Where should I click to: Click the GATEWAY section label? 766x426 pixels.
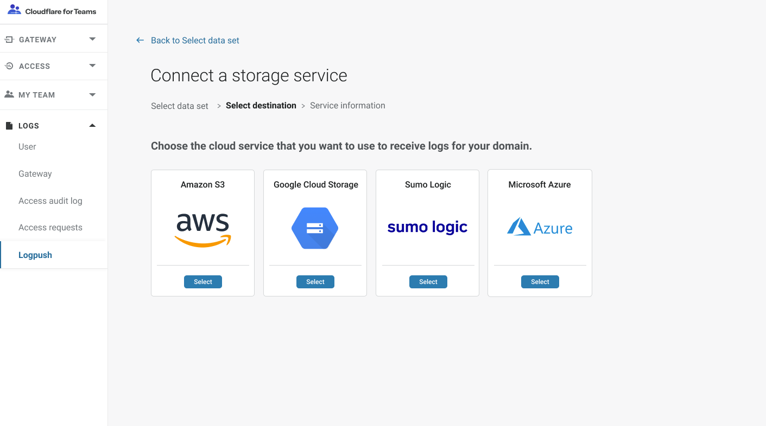37,40
